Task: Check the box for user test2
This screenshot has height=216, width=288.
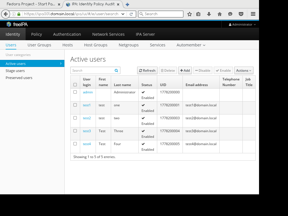Action: (75, 118)
